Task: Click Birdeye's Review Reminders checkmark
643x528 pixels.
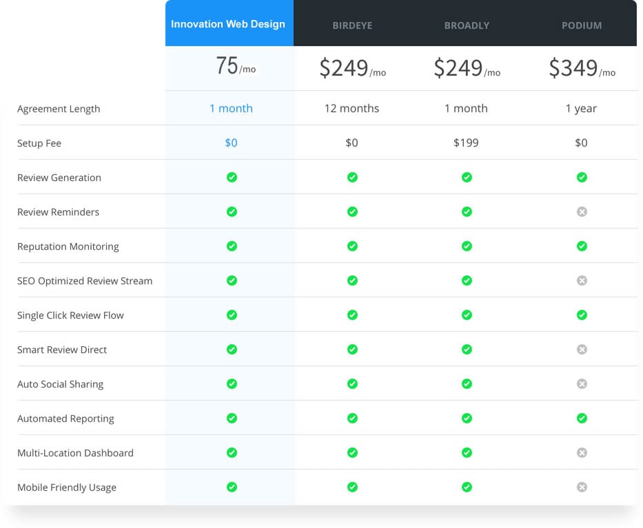Action: [x=352, y=212]
